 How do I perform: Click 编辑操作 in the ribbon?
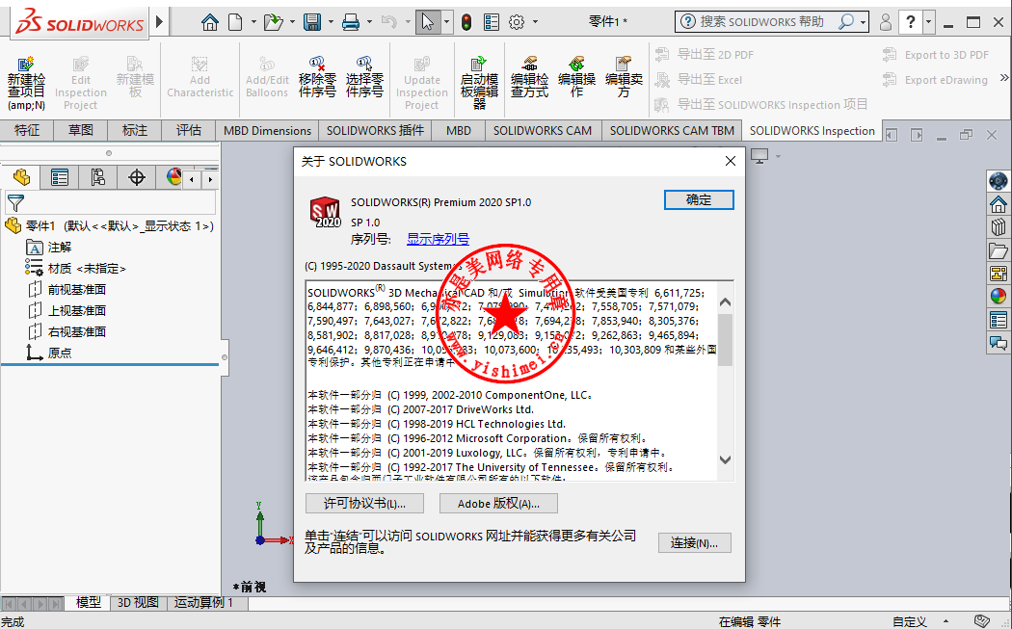576,77
